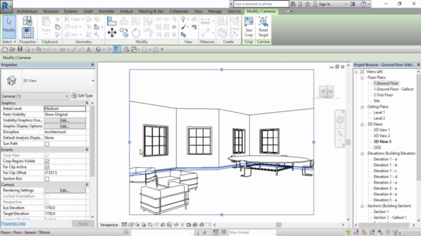Select the Rotate tool

click(x=136, y=33)
